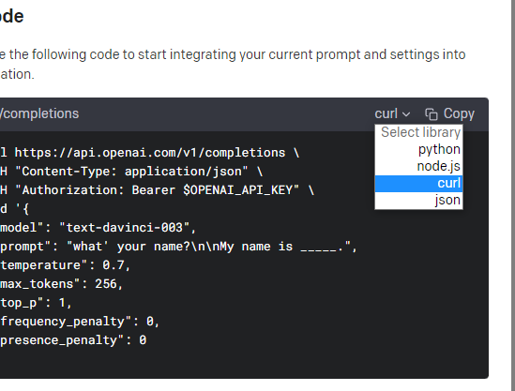This screenshot has height=391, width=515.
Task: Click the Content-Type application/json line
Action: [x=131, y=172]
